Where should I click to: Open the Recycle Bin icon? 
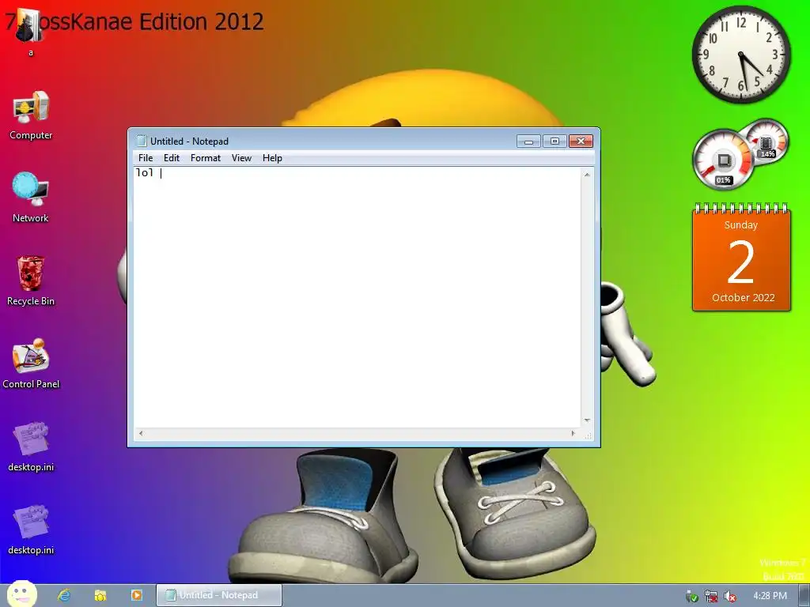coord(31,281)
